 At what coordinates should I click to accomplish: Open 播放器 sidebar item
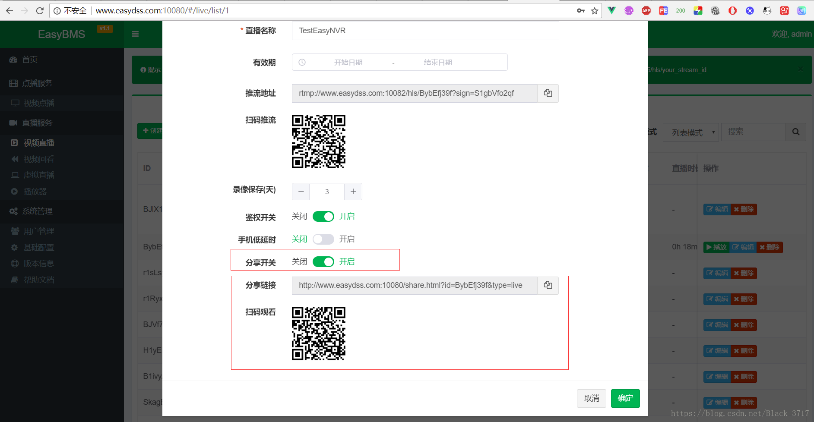(62, 192)
